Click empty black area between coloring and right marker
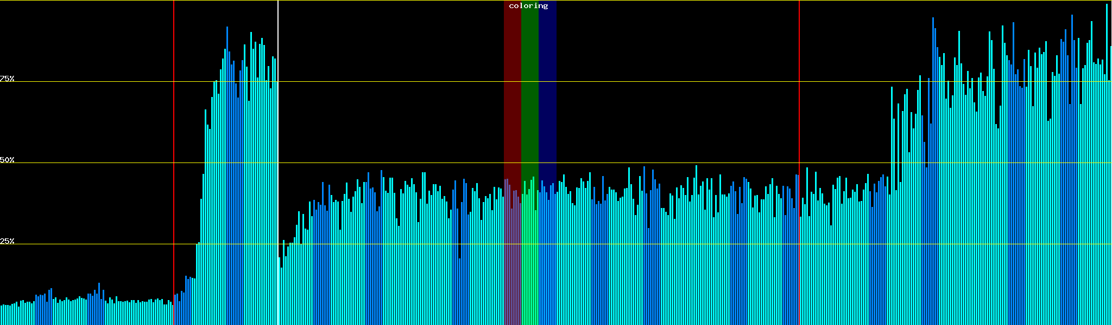Viewport: 1112px width, 325px height. click(679, 81)
